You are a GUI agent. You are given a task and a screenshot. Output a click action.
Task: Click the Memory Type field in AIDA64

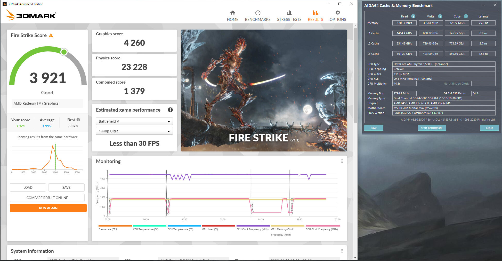(444, 98)
